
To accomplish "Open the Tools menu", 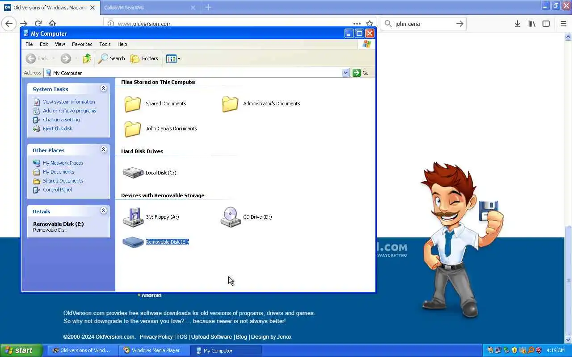I will pos(105,44).
